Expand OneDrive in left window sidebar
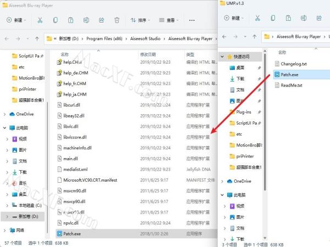The width and height of the screenshot is (330, 247). pyautogui.click(x=4, y=114)
